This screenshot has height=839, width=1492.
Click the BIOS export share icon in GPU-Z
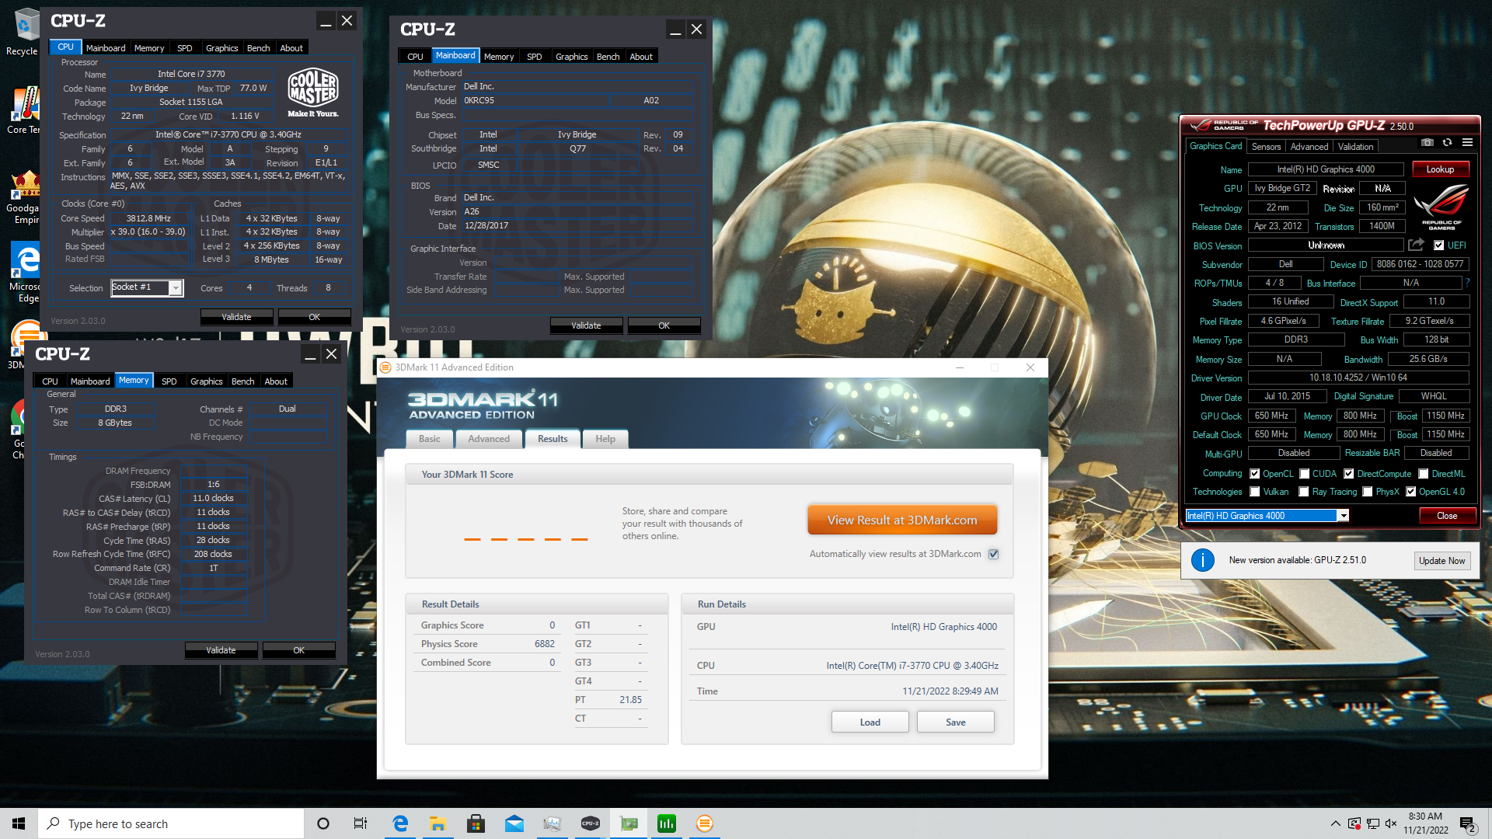(1417, 245)
